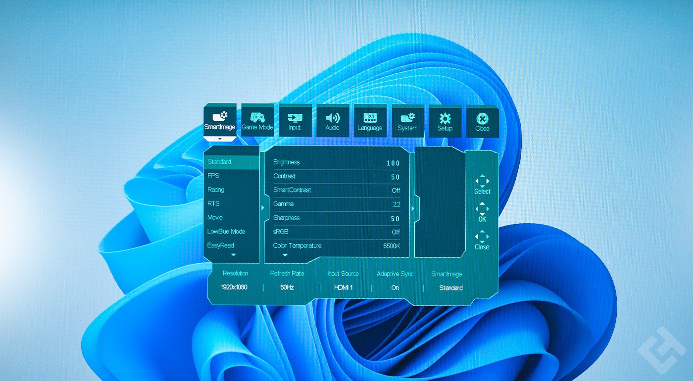Click the SmartImage Standard status value
The image size is (693, 381).
451,288
